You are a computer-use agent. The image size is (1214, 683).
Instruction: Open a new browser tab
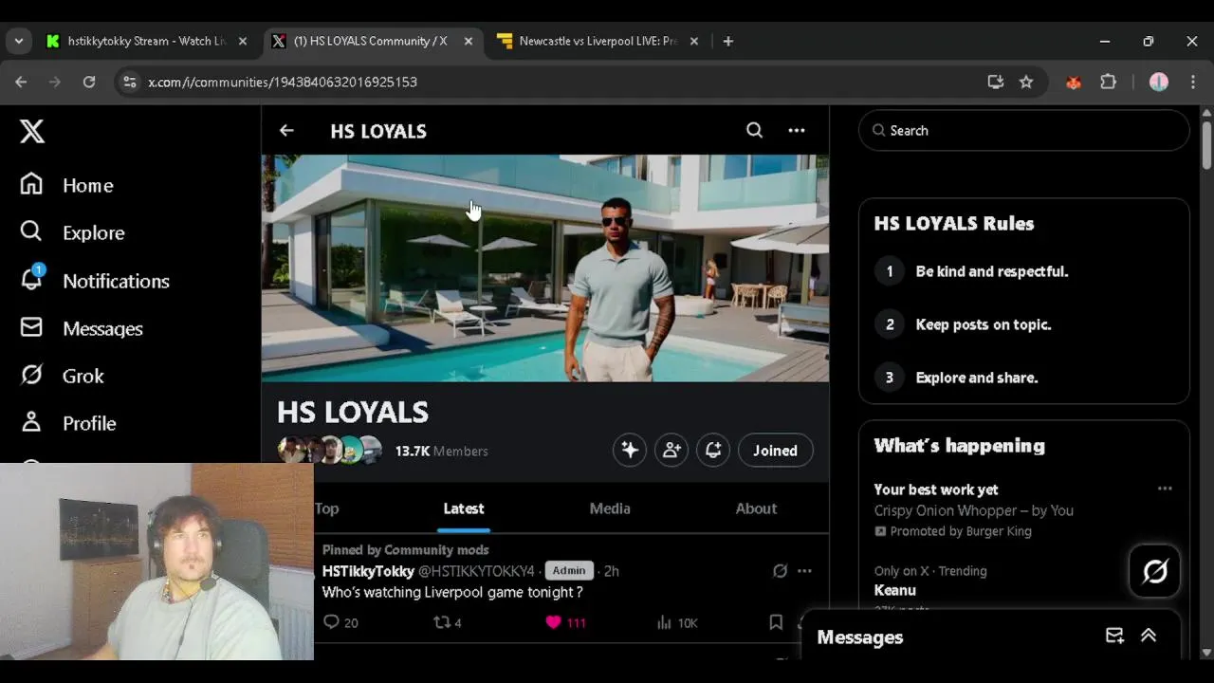tap(728, 41)
